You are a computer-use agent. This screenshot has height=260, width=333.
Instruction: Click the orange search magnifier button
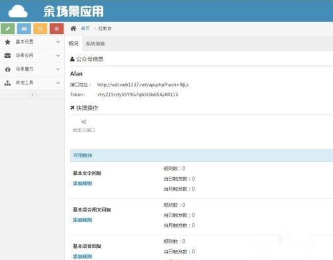[40, 29]
